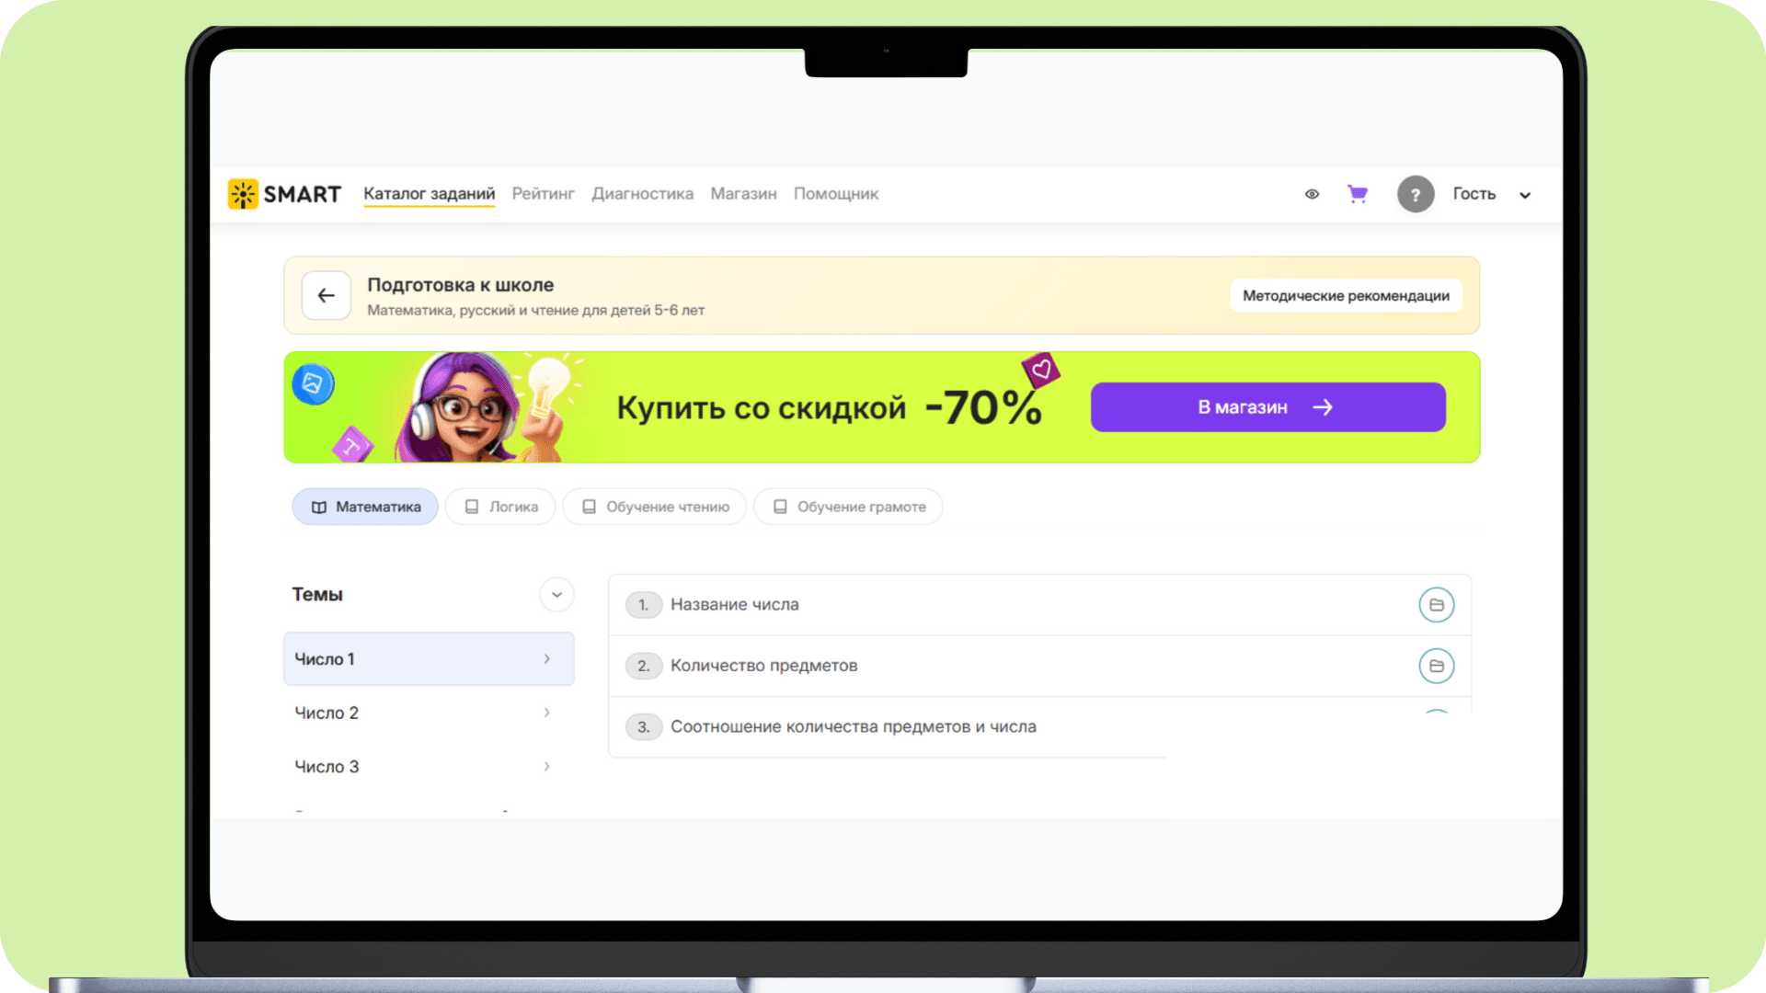Toggle the eye visibility icon in header
The height and width of the screenshot is (993, 1766).
coord(1312,194)
